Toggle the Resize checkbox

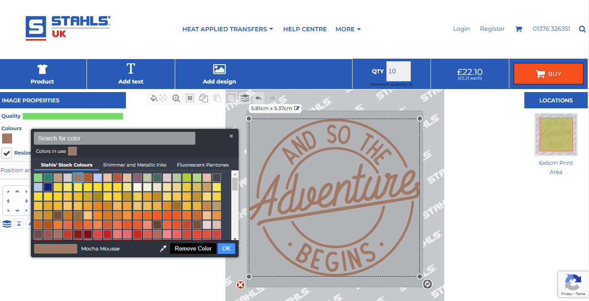[x=7, y=153]
